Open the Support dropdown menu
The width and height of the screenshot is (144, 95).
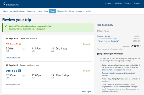pyautogui.click(x=128, y=3)
